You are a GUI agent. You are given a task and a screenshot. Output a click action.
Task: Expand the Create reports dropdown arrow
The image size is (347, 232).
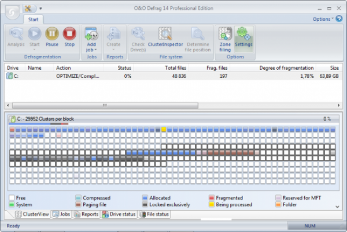(113, 50)
